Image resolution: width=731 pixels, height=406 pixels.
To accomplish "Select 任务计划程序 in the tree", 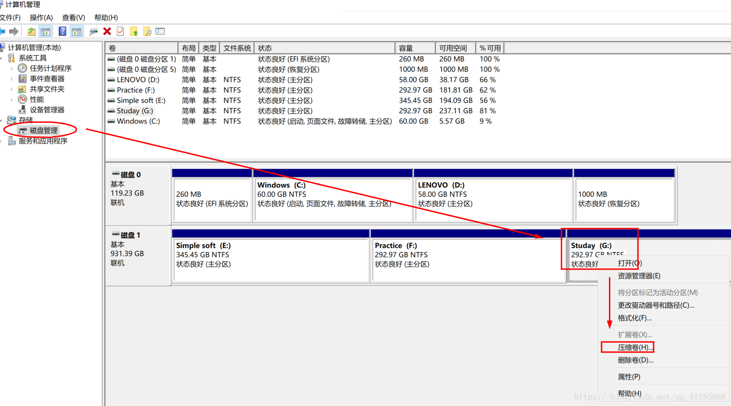I will click(51, 68).
